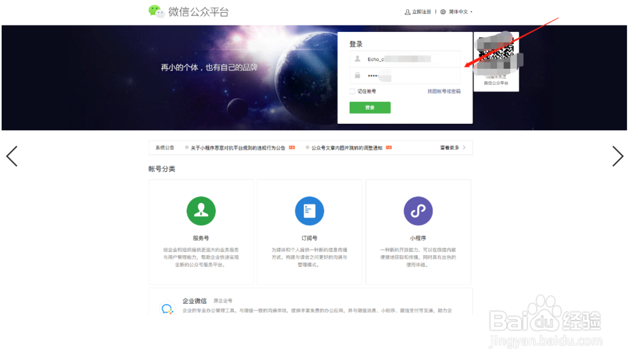Click the 系统公告 label

[x=165, y=148]
